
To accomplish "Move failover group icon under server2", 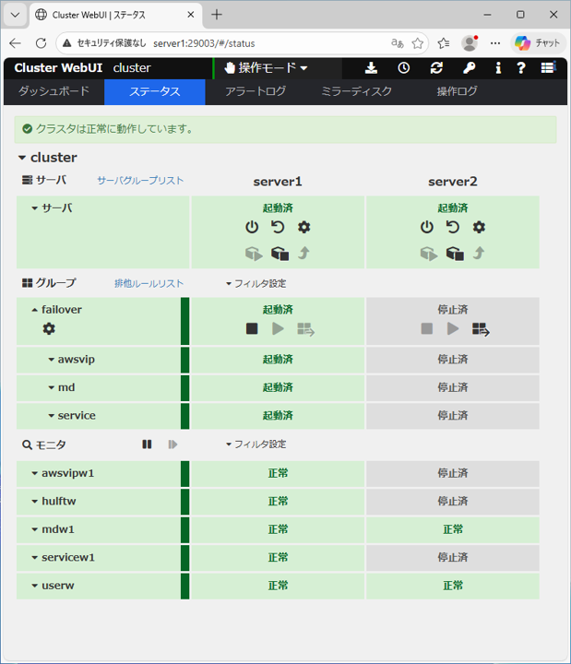I will (480, 328).
